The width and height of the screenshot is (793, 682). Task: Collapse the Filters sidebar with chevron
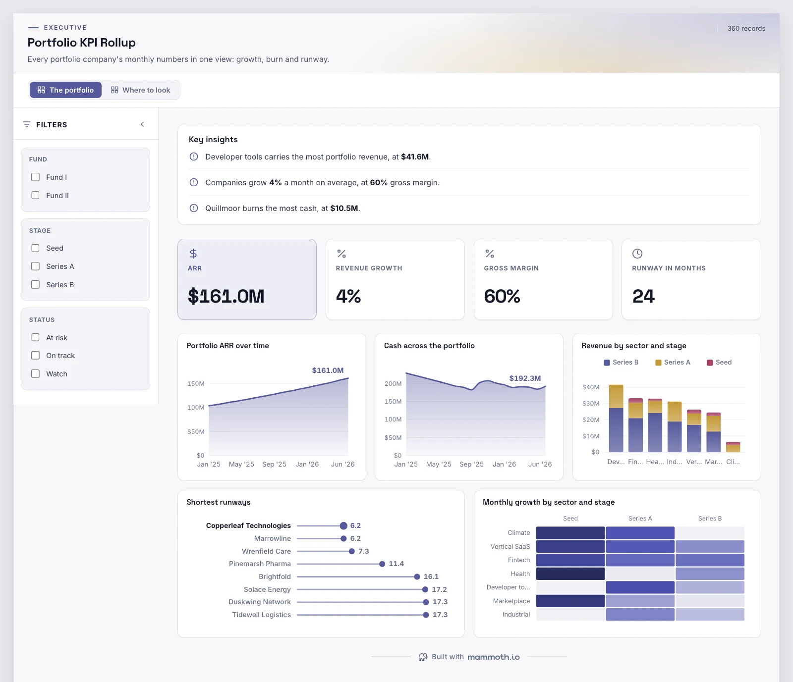(142, 124)
